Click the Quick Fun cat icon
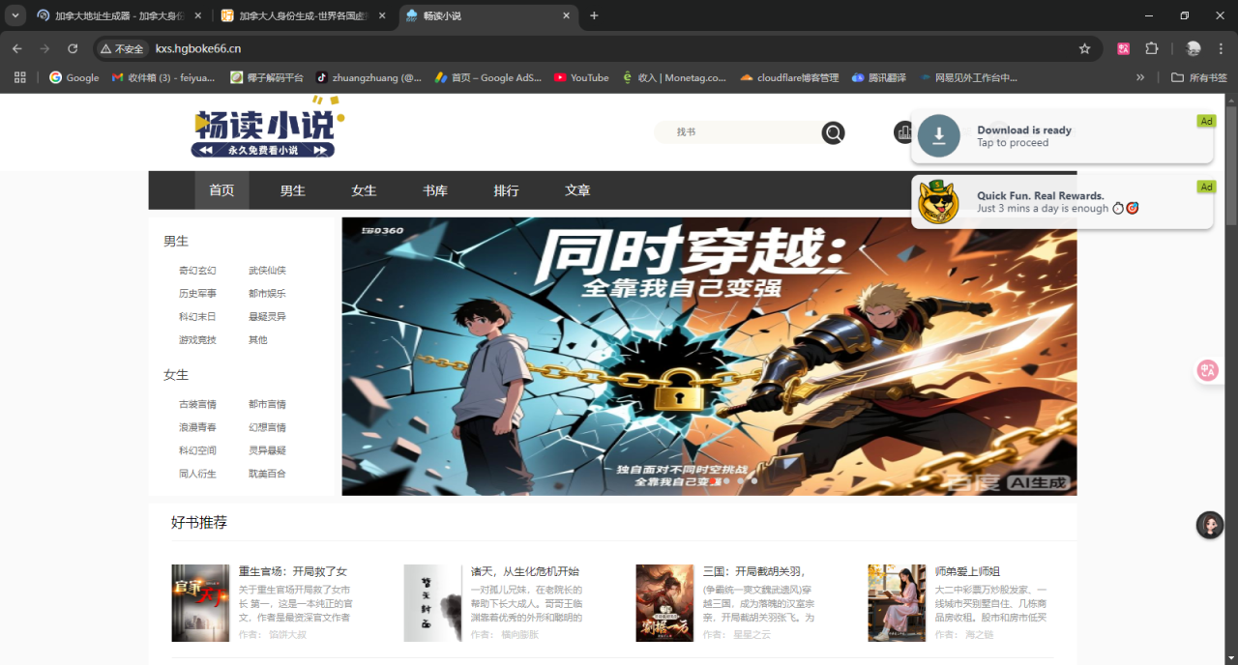The image size is (1238, 665). pyautogui.click(x=937, y=201)
